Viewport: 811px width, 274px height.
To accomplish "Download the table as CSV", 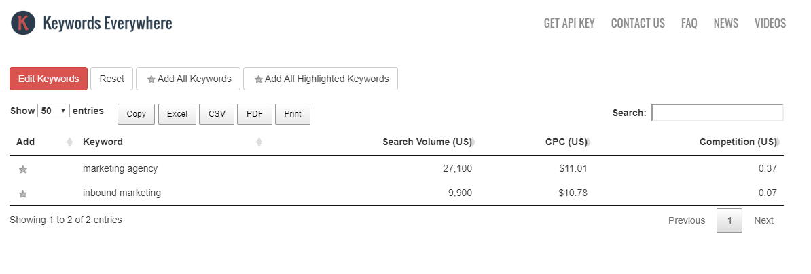I will 217,114.
